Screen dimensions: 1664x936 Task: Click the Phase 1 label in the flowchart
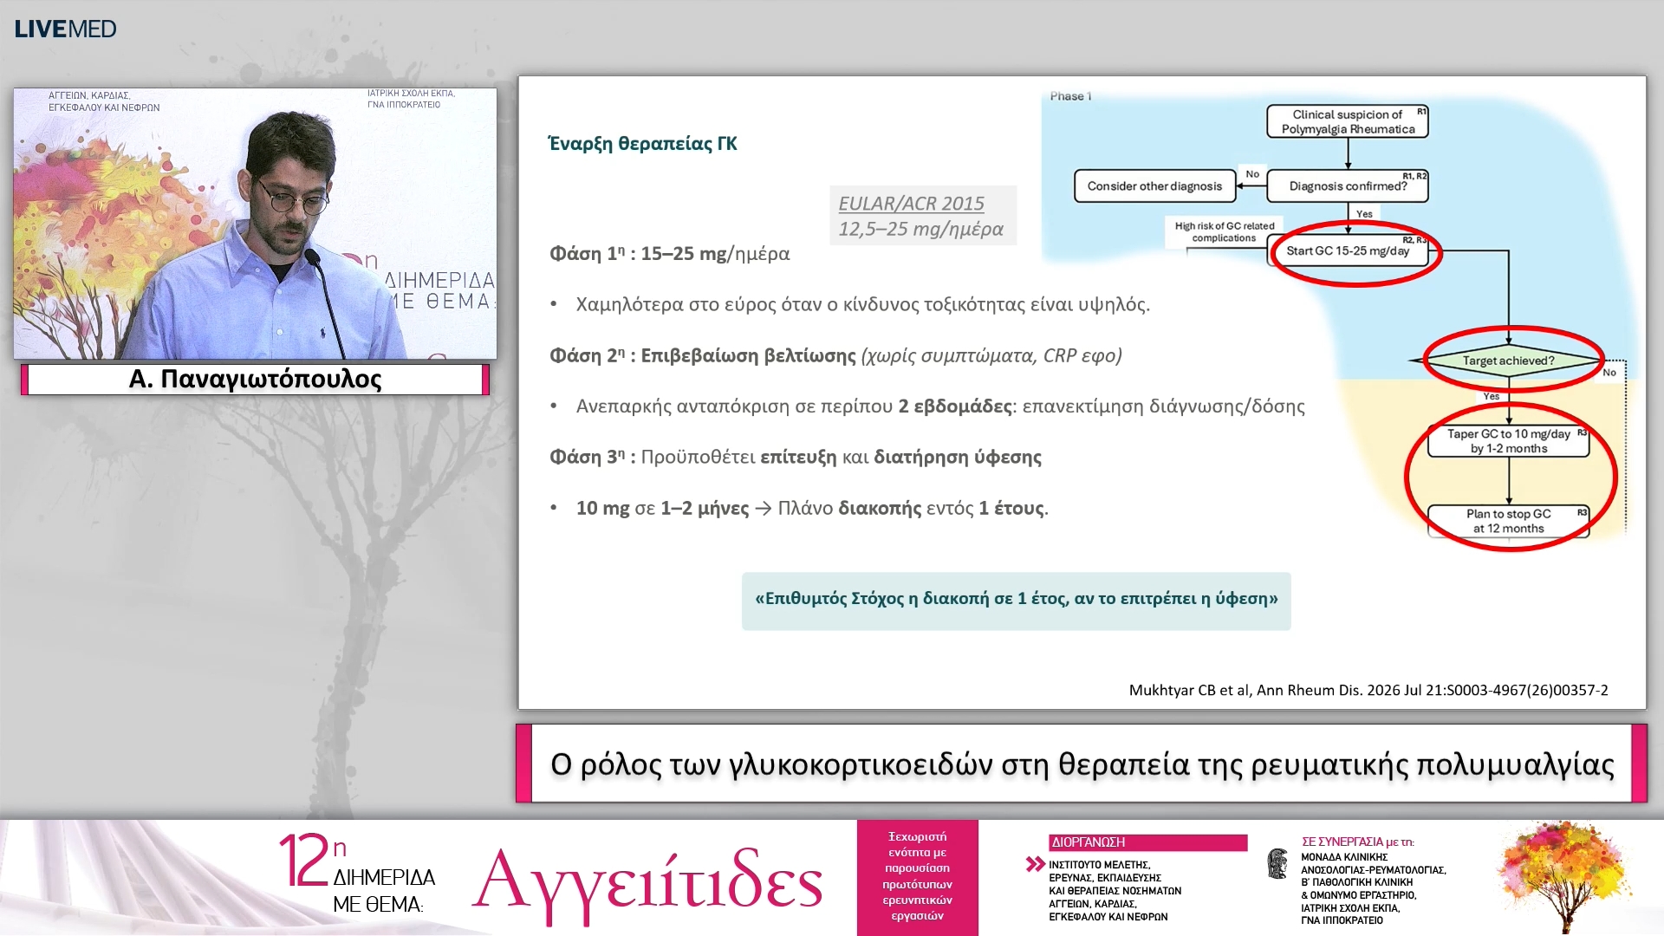[x=1071, y=96]
